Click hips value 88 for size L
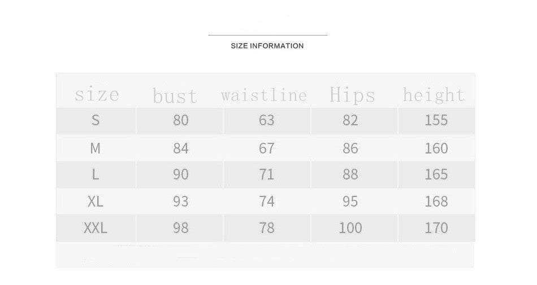537x285 pixels. 350,175
